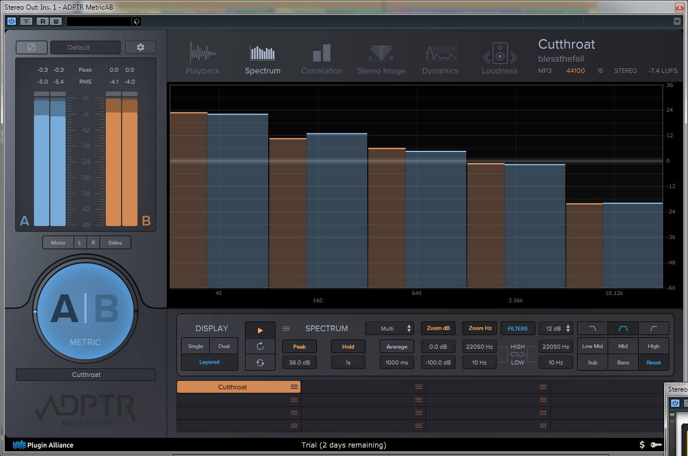Click the Zoom Hz button

point(479,328)
